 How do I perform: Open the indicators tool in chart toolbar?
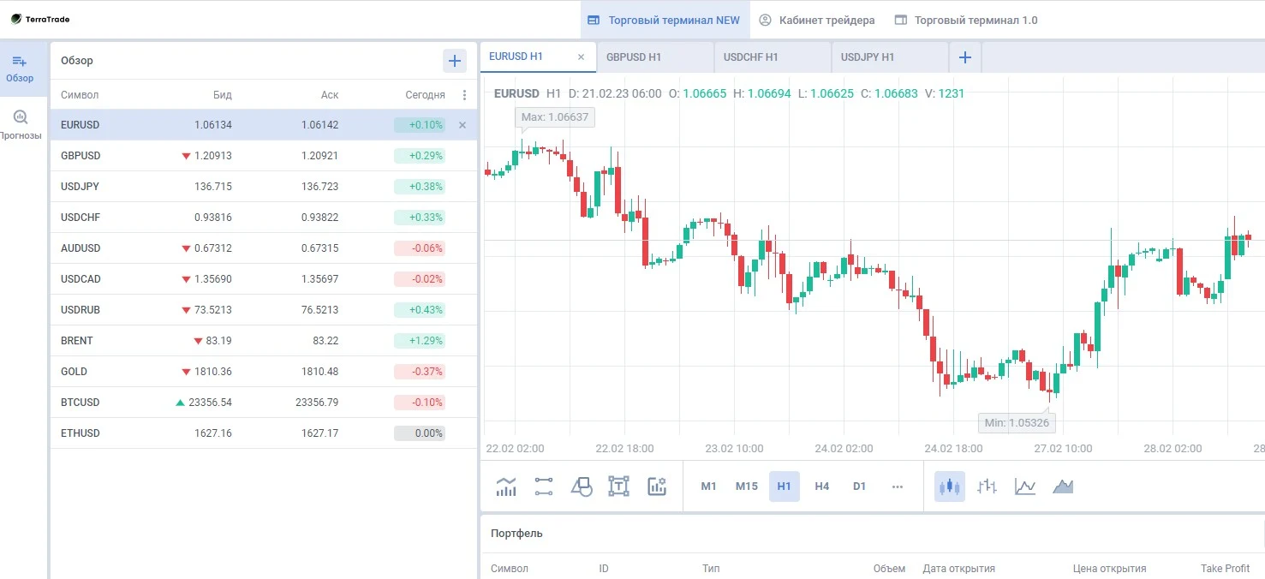[506, 486]
